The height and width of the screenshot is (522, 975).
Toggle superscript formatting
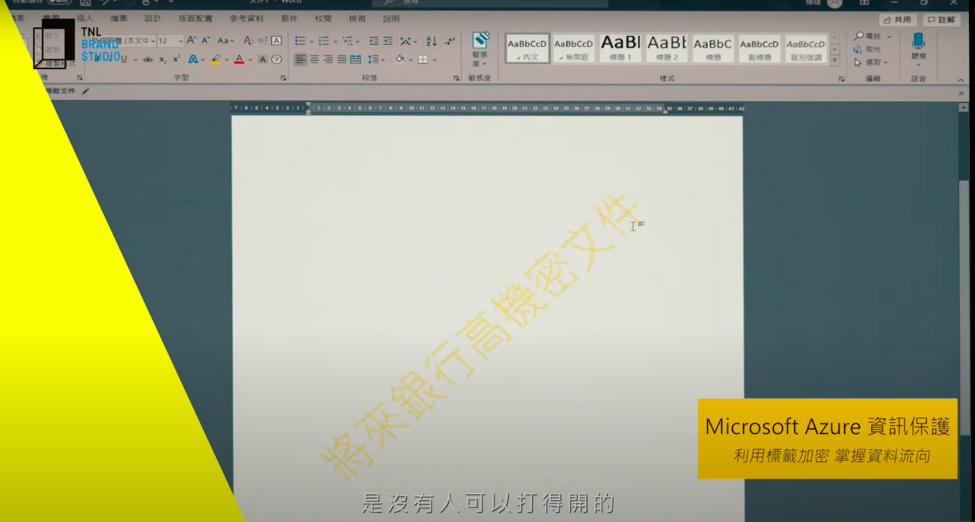pyautogui.click(x=177, y=60)
